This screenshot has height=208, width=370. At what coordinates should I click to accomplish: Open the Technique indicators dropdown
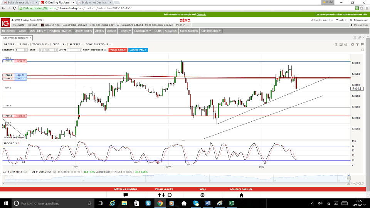tap(41, 44)
